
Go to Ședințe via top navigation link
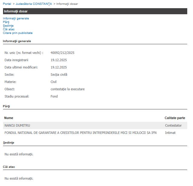(x=8, y=26)
